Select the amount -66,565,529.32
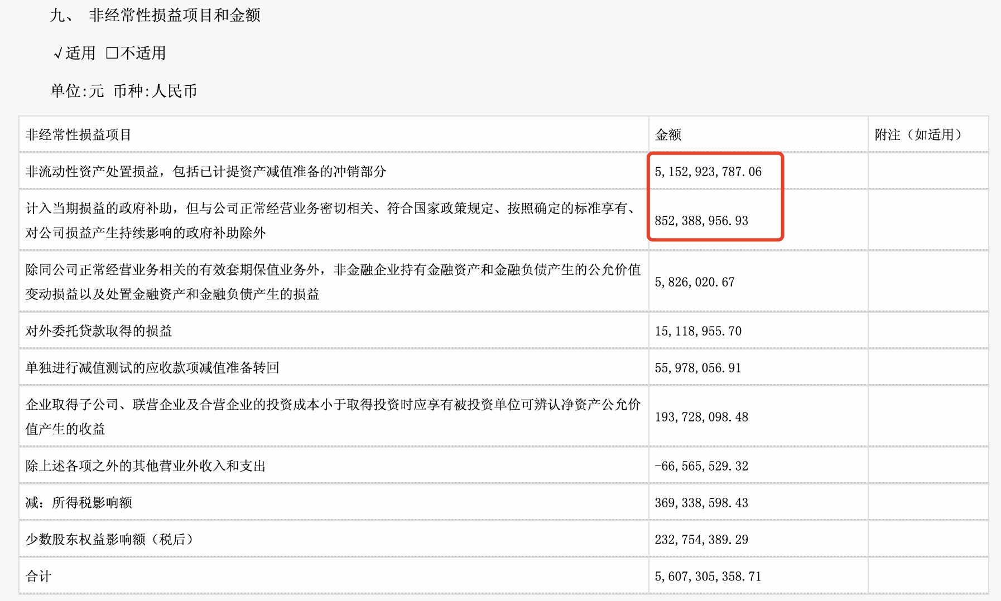The image size is (1001, 601). pyautogui.click(x=701, y=466)
